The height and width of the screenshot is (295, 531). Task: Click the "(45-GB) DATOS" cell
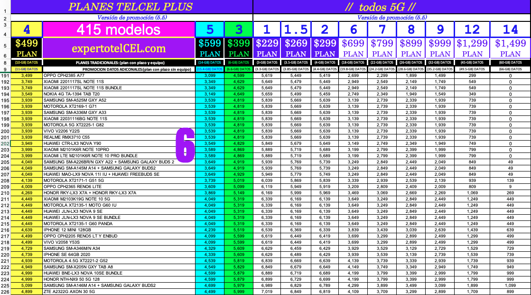click(472, 63)
